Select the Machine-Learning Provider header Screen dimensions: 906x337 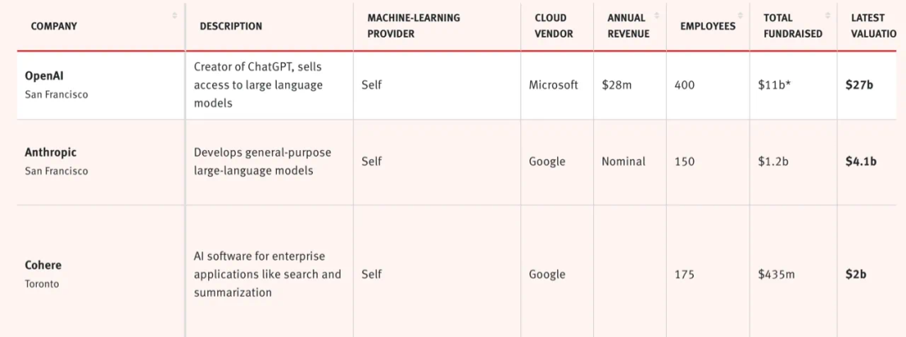(x=414, y=25)
